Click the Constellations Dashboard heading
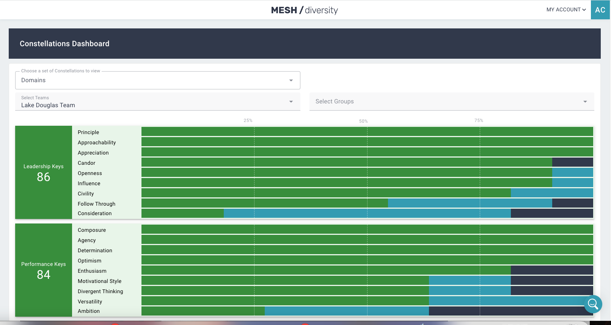Viewport: 611px width, 325px height. tap(64, 44)
